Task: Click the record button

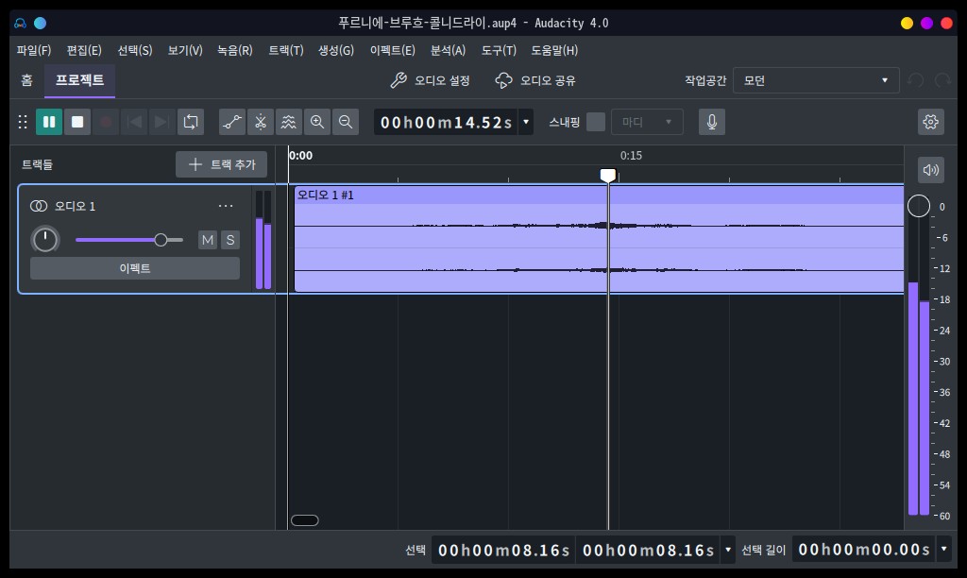Action: pos(106,122)
